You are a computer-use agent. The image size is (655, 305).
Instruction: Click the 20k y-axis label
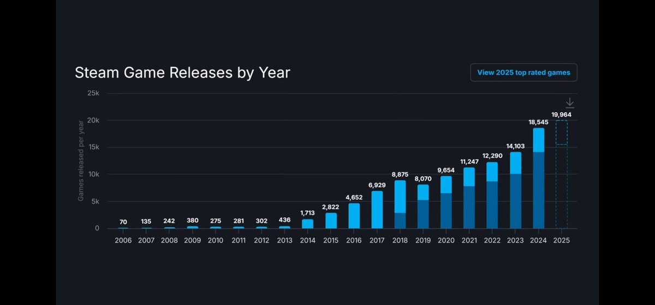tap(93, 120)
